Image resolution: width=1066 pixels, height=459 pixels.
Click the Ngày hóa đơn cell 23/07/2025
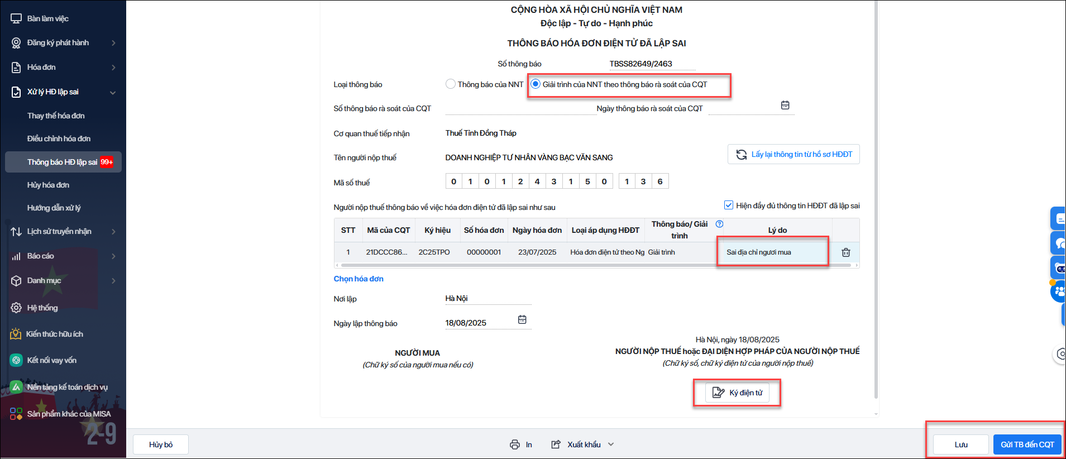537,252
